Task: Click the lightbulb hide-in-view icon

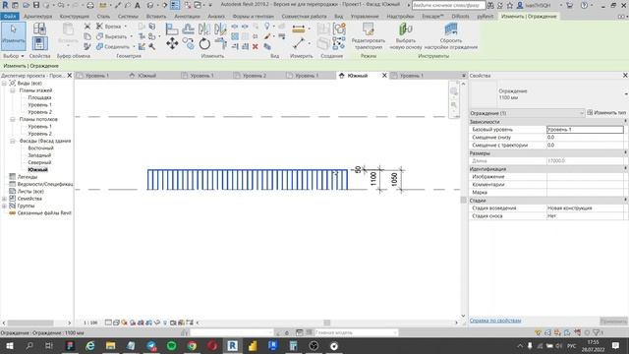Action: coord(267,27)
